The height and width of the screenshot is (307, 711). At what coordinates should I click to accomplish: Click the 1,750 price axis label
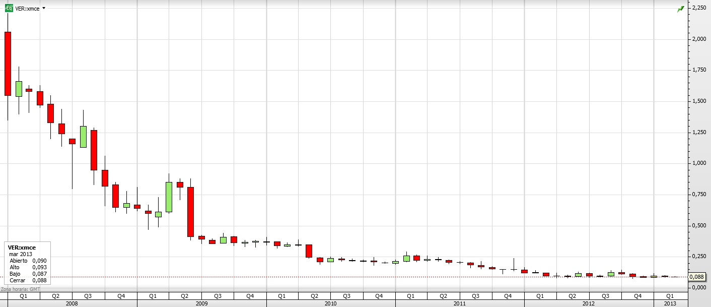point(699,70)
